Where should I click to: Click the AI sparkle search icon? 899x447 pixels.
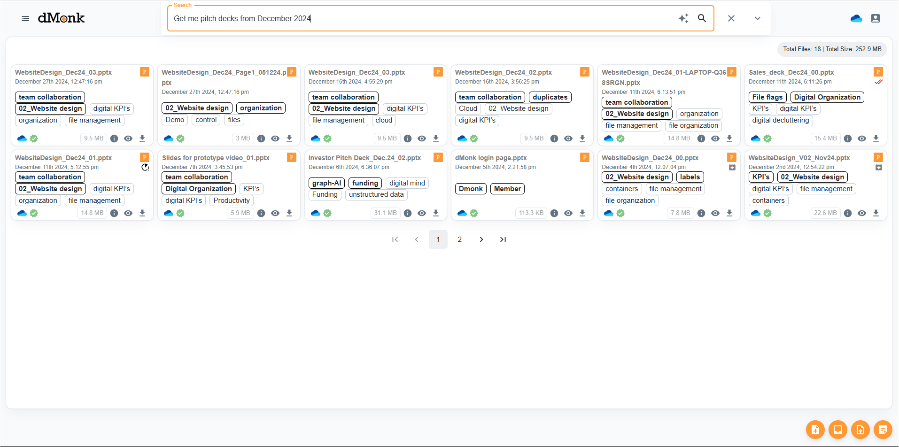click(x=683, y=18)
